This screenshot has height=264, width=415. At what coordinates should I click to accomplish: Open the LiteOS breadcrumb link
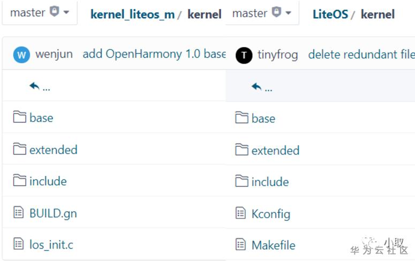[330, 14]
